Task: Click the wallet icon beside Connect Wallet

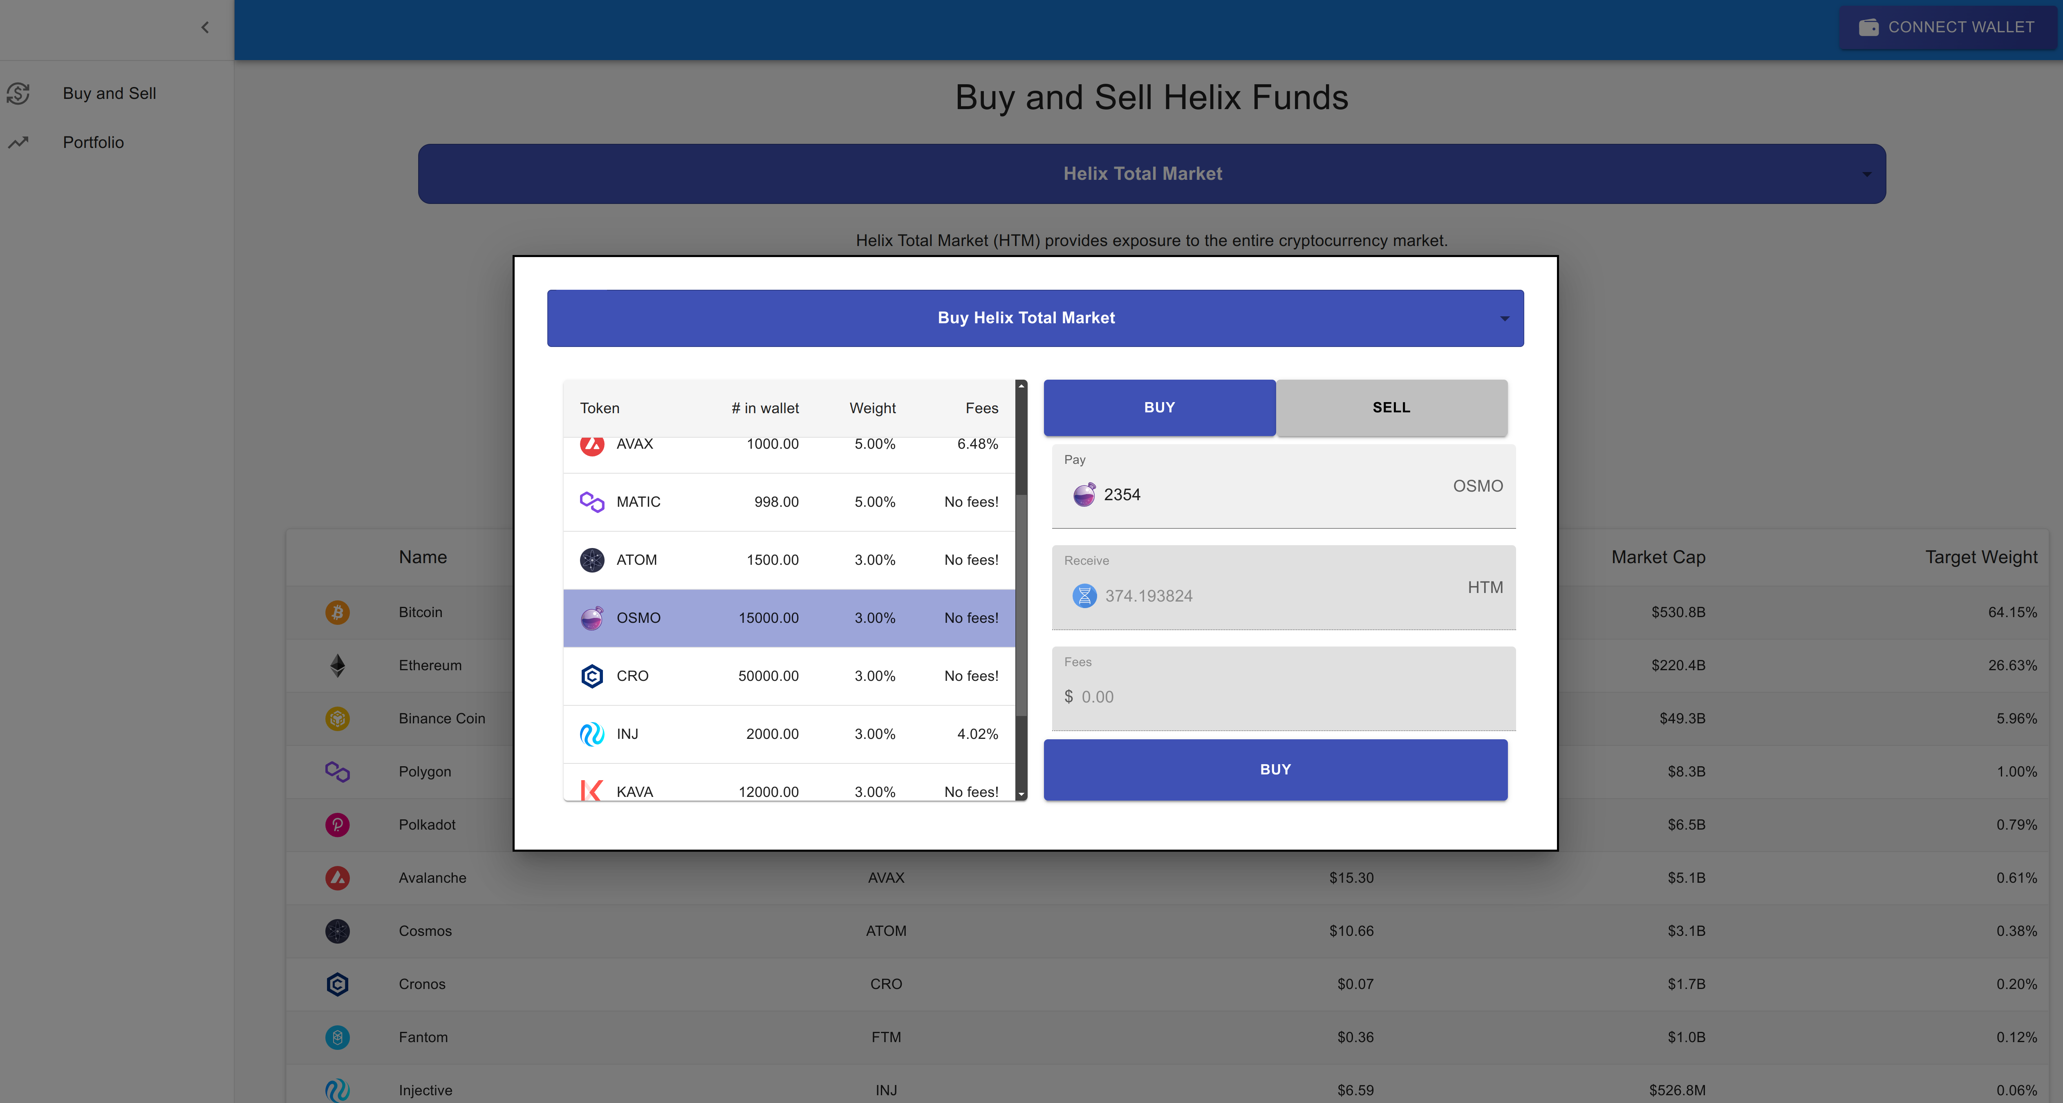Action: tap(1868, 27)
